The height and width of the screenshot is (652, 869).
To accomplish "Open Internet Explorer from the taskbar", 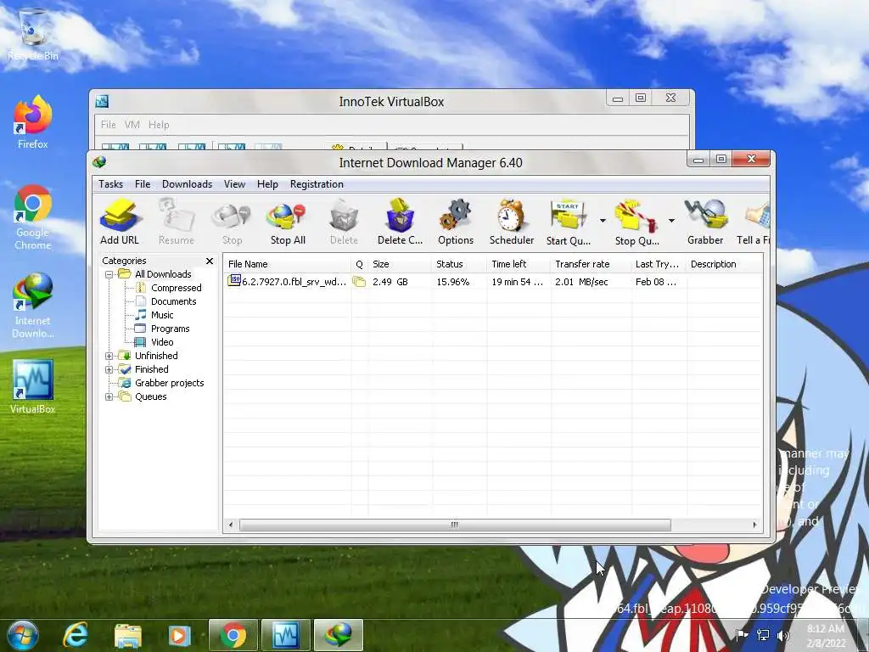I will [x=76, y=635].
